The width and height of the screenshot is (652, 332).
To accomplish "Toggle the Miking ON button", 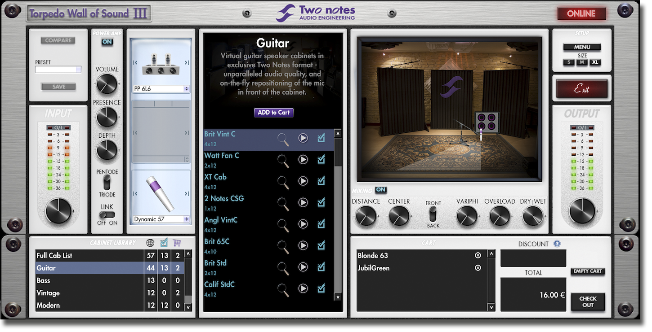I will [381, 190].
